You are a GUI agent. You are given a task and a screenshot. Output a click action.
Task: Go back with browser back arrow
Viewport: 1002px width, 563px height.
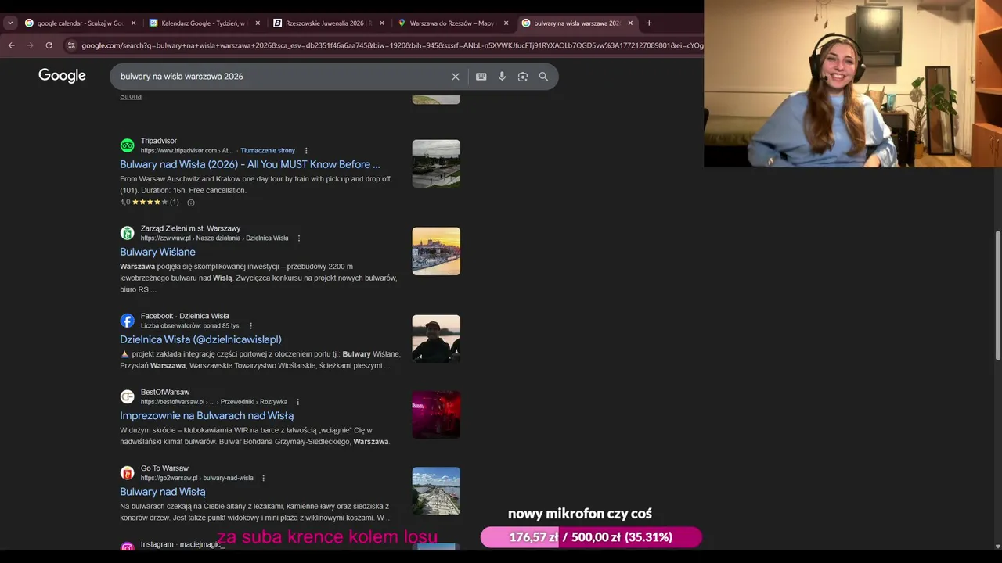(x=11, y=45)
